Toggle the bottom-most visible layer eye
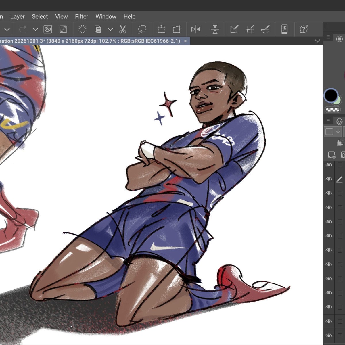This screenshot has height=345, width=345. coord(329,336)
